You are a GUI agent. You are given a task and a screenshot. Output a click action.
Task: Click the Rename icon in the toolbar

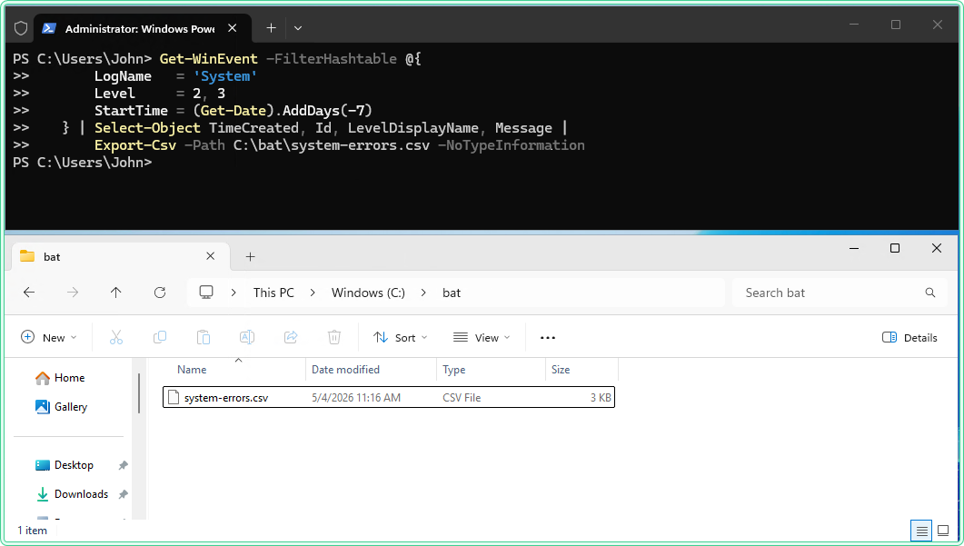(x=247, y=337)
